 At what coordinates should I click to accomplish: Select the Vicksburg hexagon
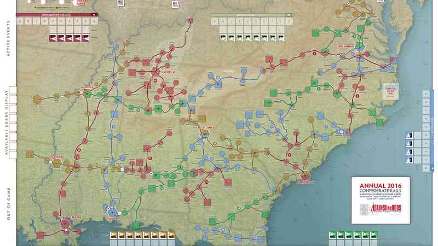coord(56,162)
